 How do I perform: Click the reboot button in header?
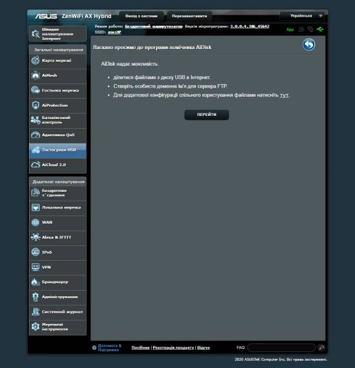click(x=189, y=16)
